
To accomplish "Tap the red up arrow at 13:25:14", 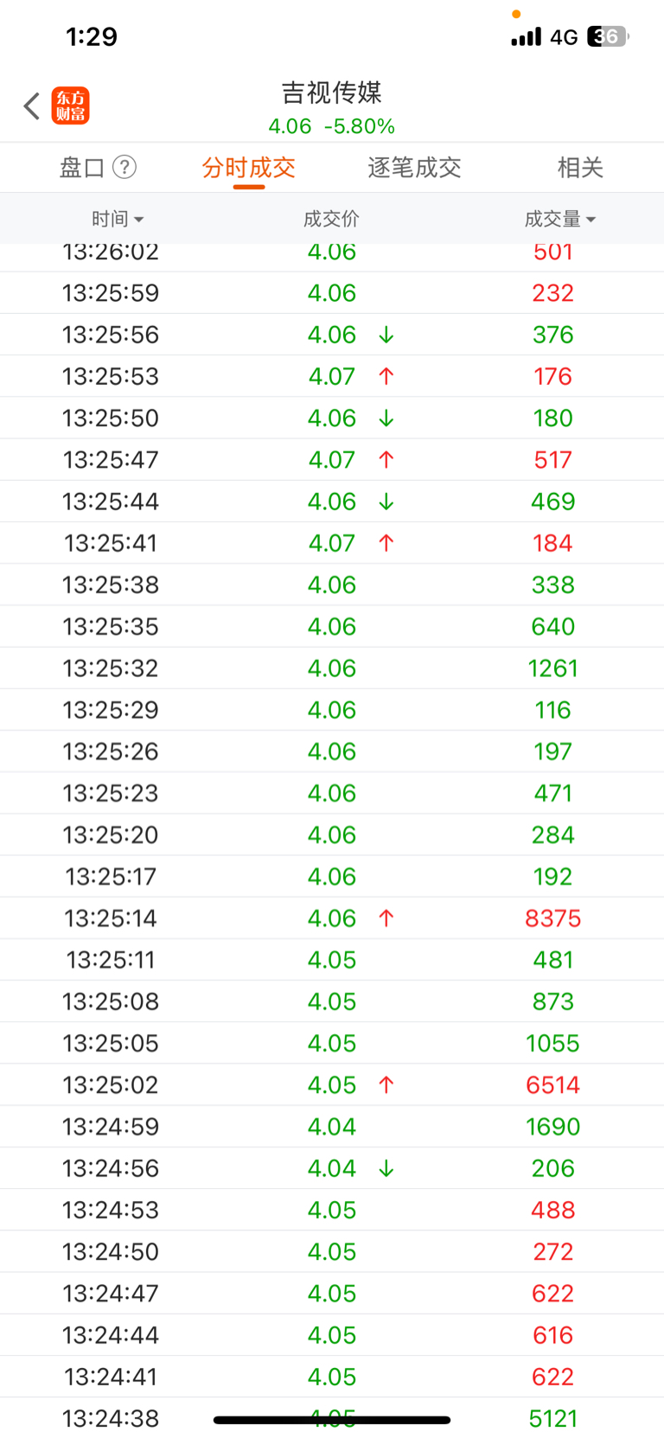I will pyautogui.click(x=386, y=918).
